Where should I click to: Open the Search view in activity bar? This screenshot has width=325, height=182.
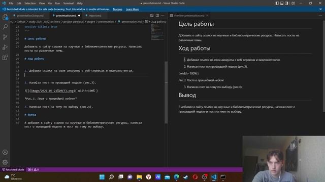(x=5, y=27)
